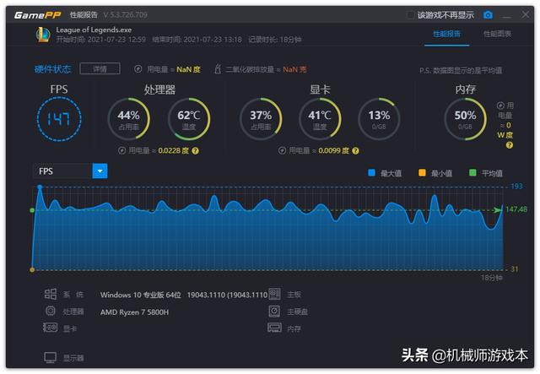540x374 pixels.
Task: Click the League of Legends.exe title text
Action: pos(94,30)
